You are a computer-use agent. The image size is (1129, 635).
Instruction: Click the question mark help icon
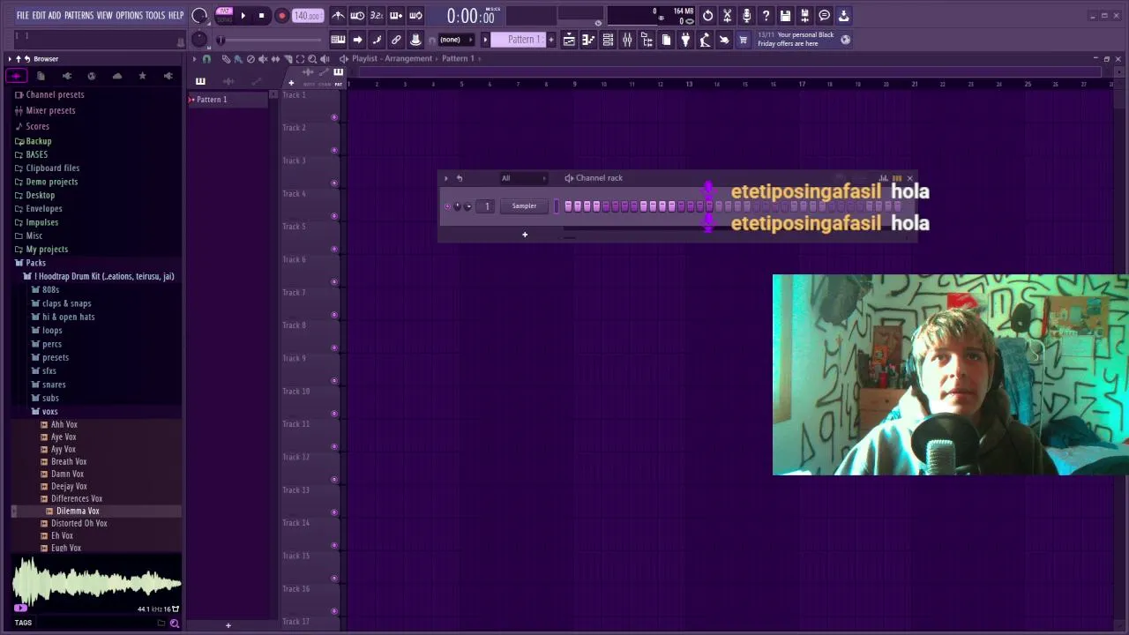[x=766, y=16]
